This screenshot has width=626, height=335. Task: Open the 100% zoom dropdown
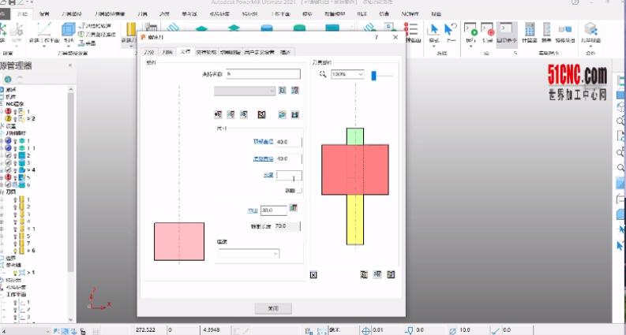(348, 74)
